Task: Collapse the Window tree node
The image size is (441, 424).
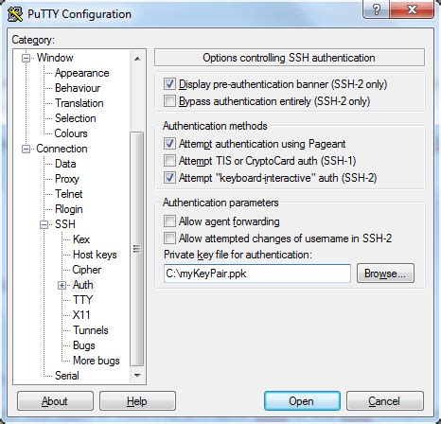Action: pyautogui.click(x=26, y=58)
